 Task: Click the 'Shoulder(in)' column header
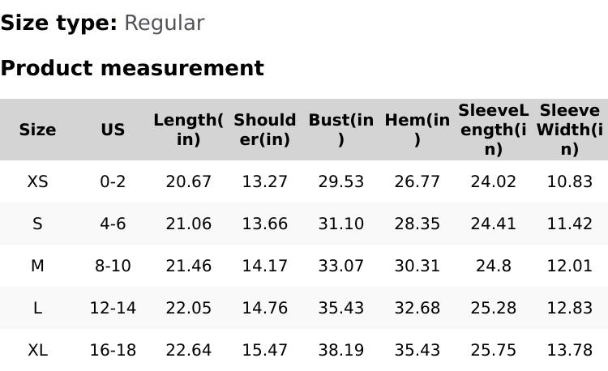tap(264, 130)
